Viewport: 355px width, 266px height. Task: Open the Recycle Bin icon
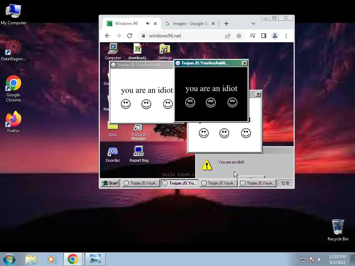338,230
